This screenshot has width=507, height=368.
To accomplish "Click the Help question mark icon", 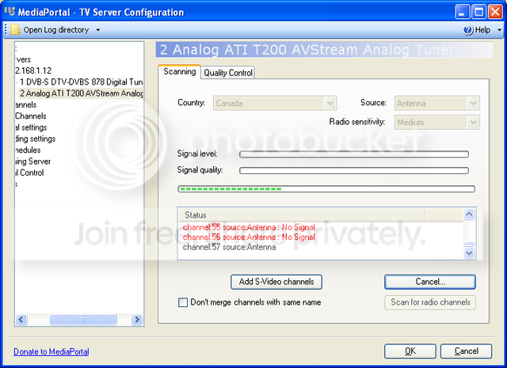I will coord(468,30).
